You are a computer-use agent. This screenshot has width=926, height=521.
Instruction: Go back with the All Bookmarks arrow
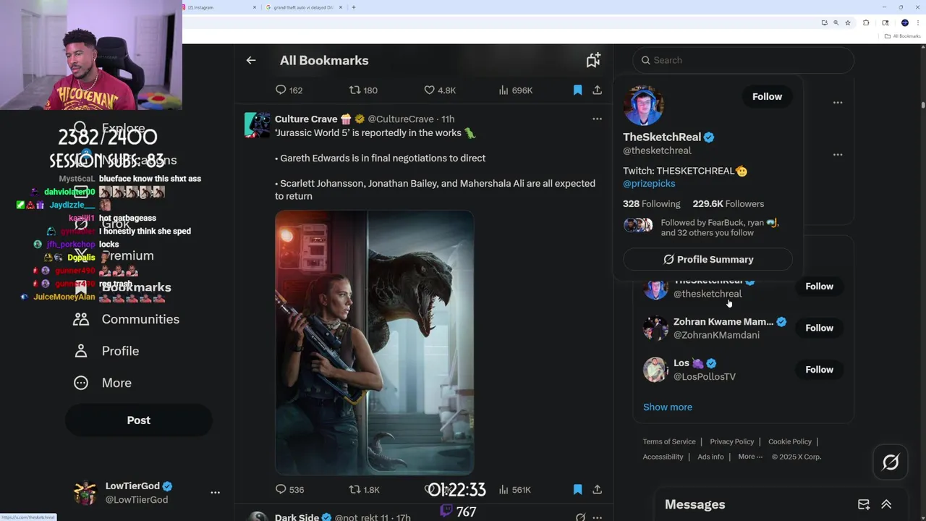pos(251,60)
